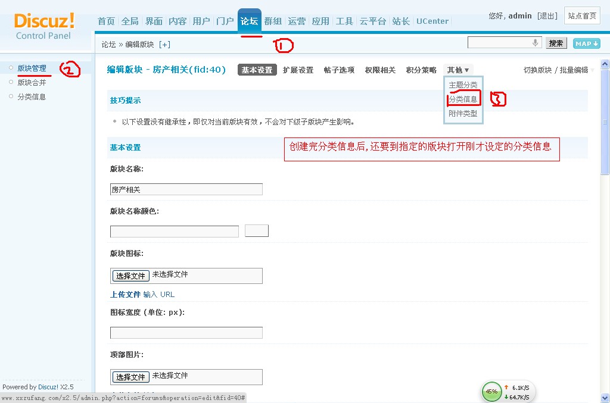
Task: Switch to the 帖子选项 tab
Action: (339, 70)
